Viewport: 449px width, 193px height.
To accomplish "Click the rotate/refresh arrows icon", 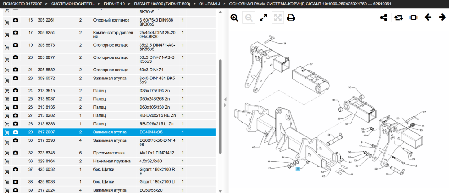I will (398, 18).
